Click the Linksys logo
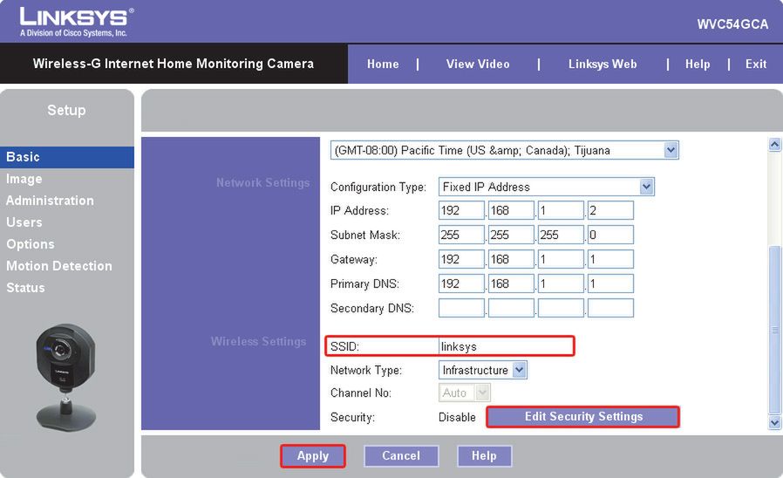This screenshot has width=783, height=478. coord(77,23)
